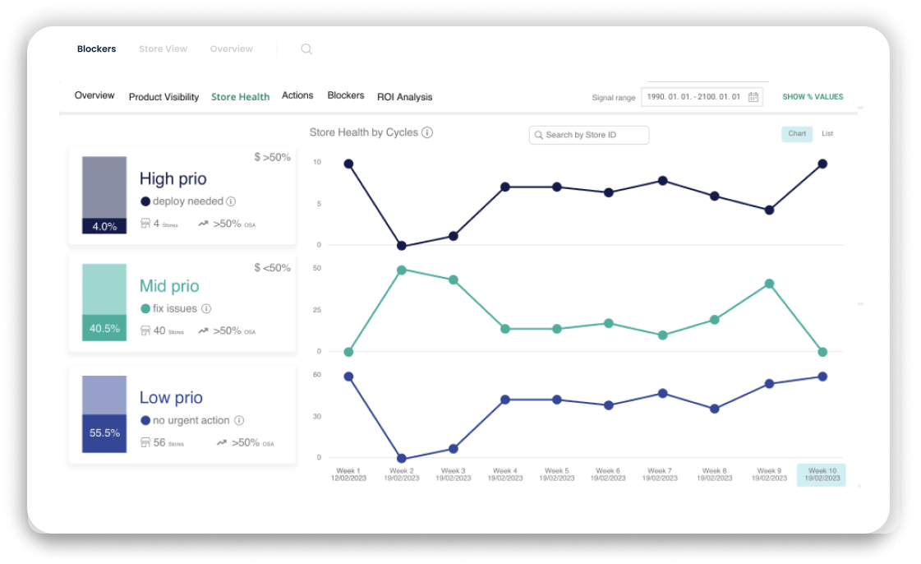921x564 pixels.
Task: Click the trend arrow icon in Mid prio card
Action: click(x=203, y=331)
